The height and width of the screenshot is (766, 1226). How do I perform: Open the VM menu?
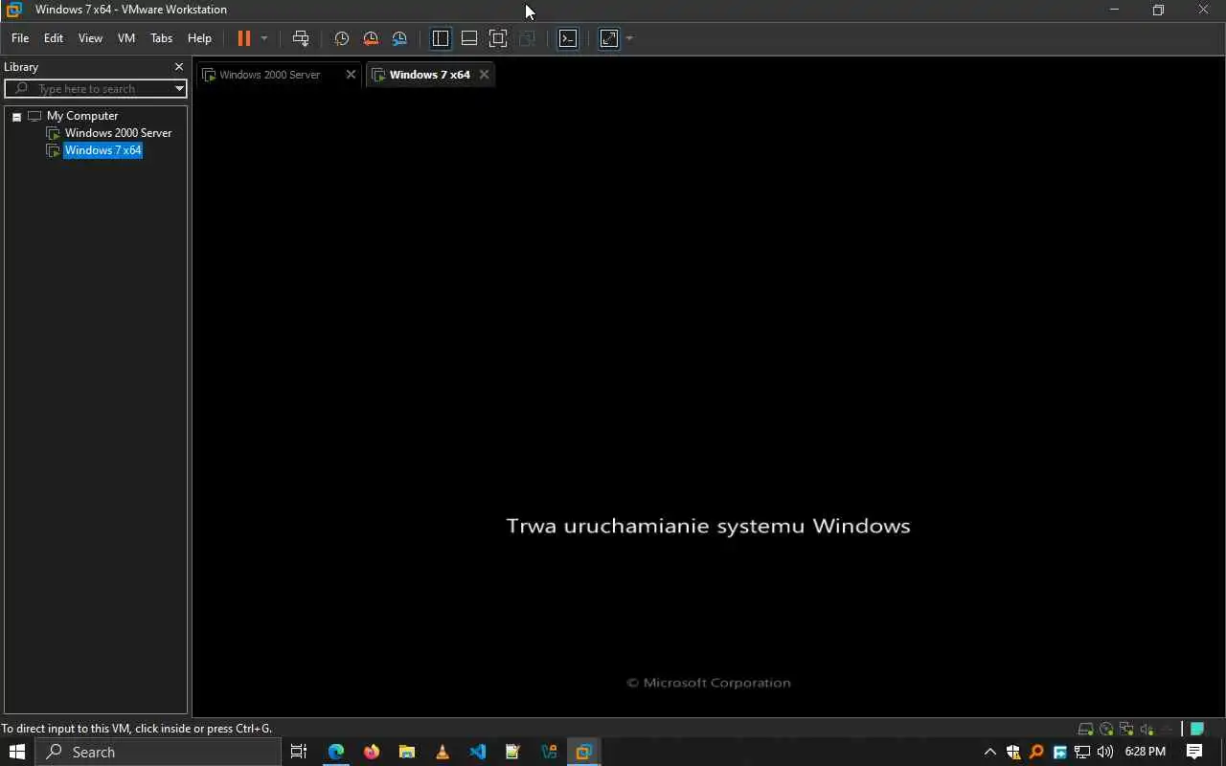[x=126, y=38]
